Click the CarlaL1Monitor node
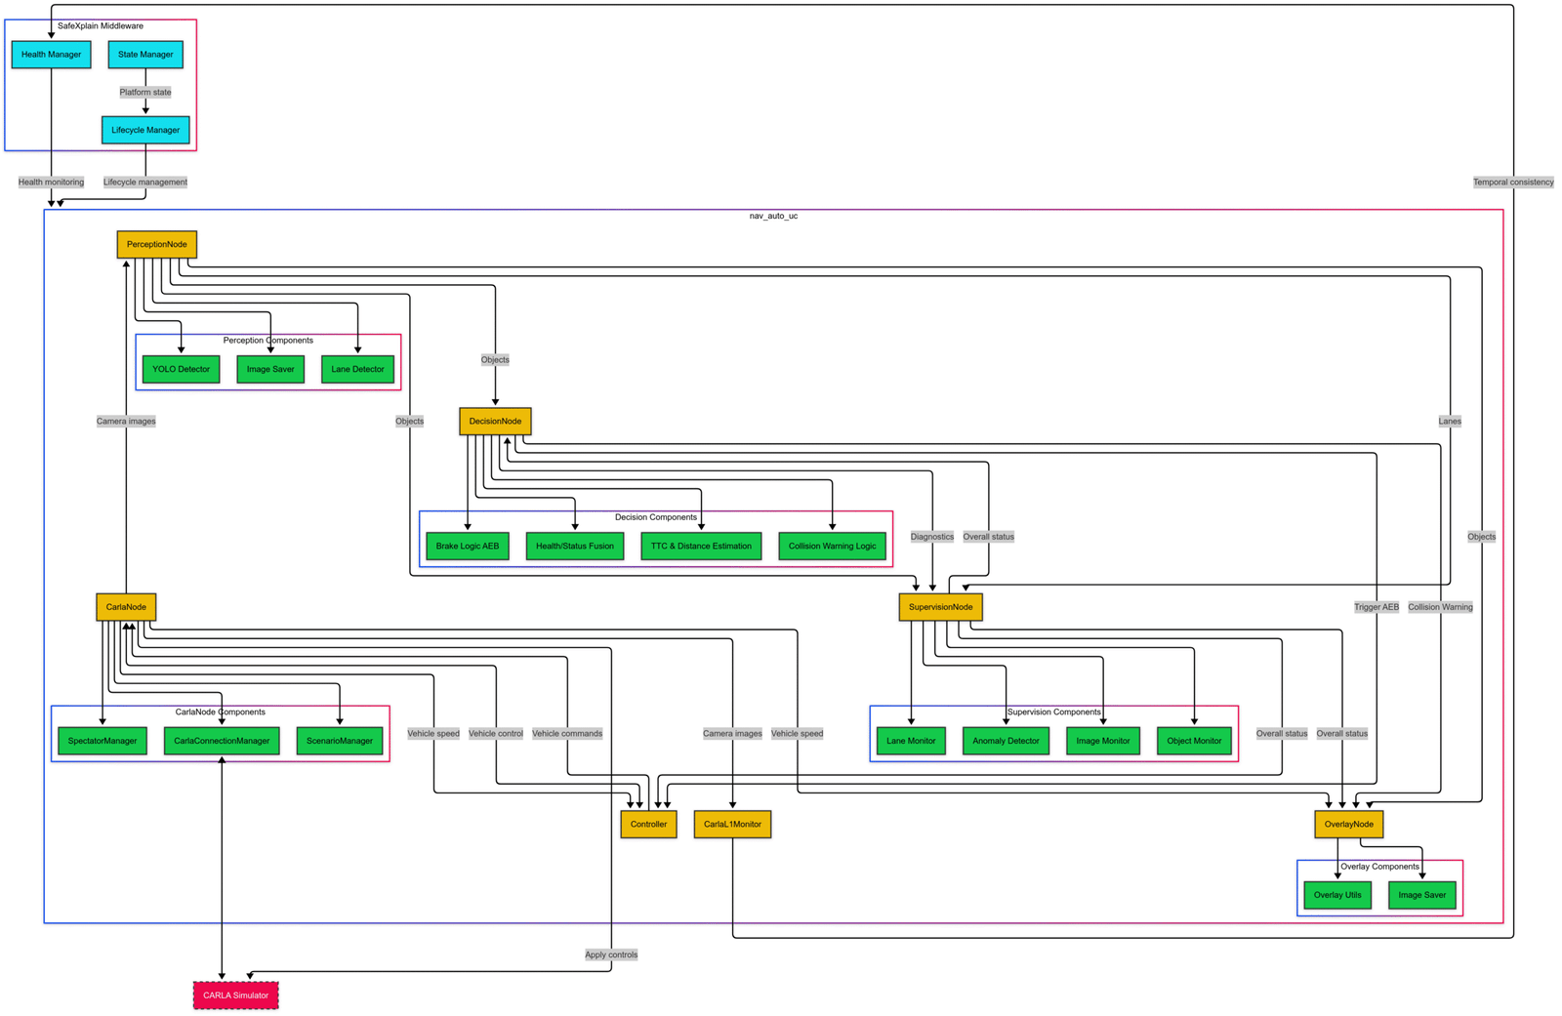The height and width of the screenshot is (1016, 1562). point(732,825)
